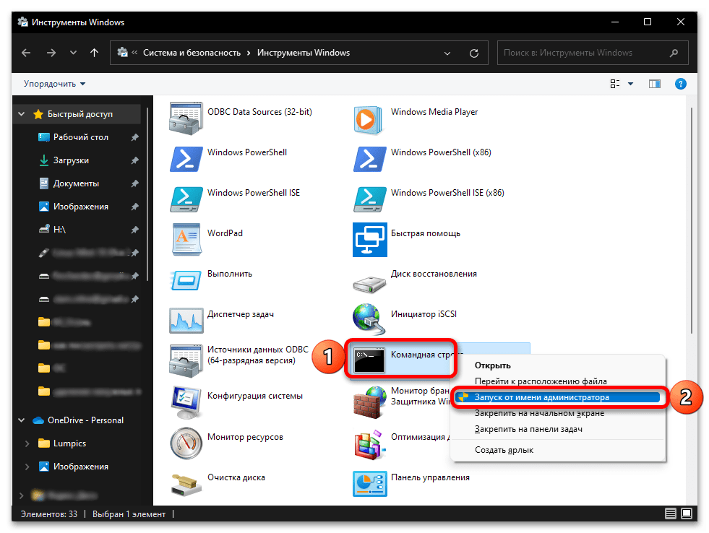Viewport: 709px width, 533px height.
Task: Select the Windows PowerShell ISE icon
Action: tap(186, 199)
